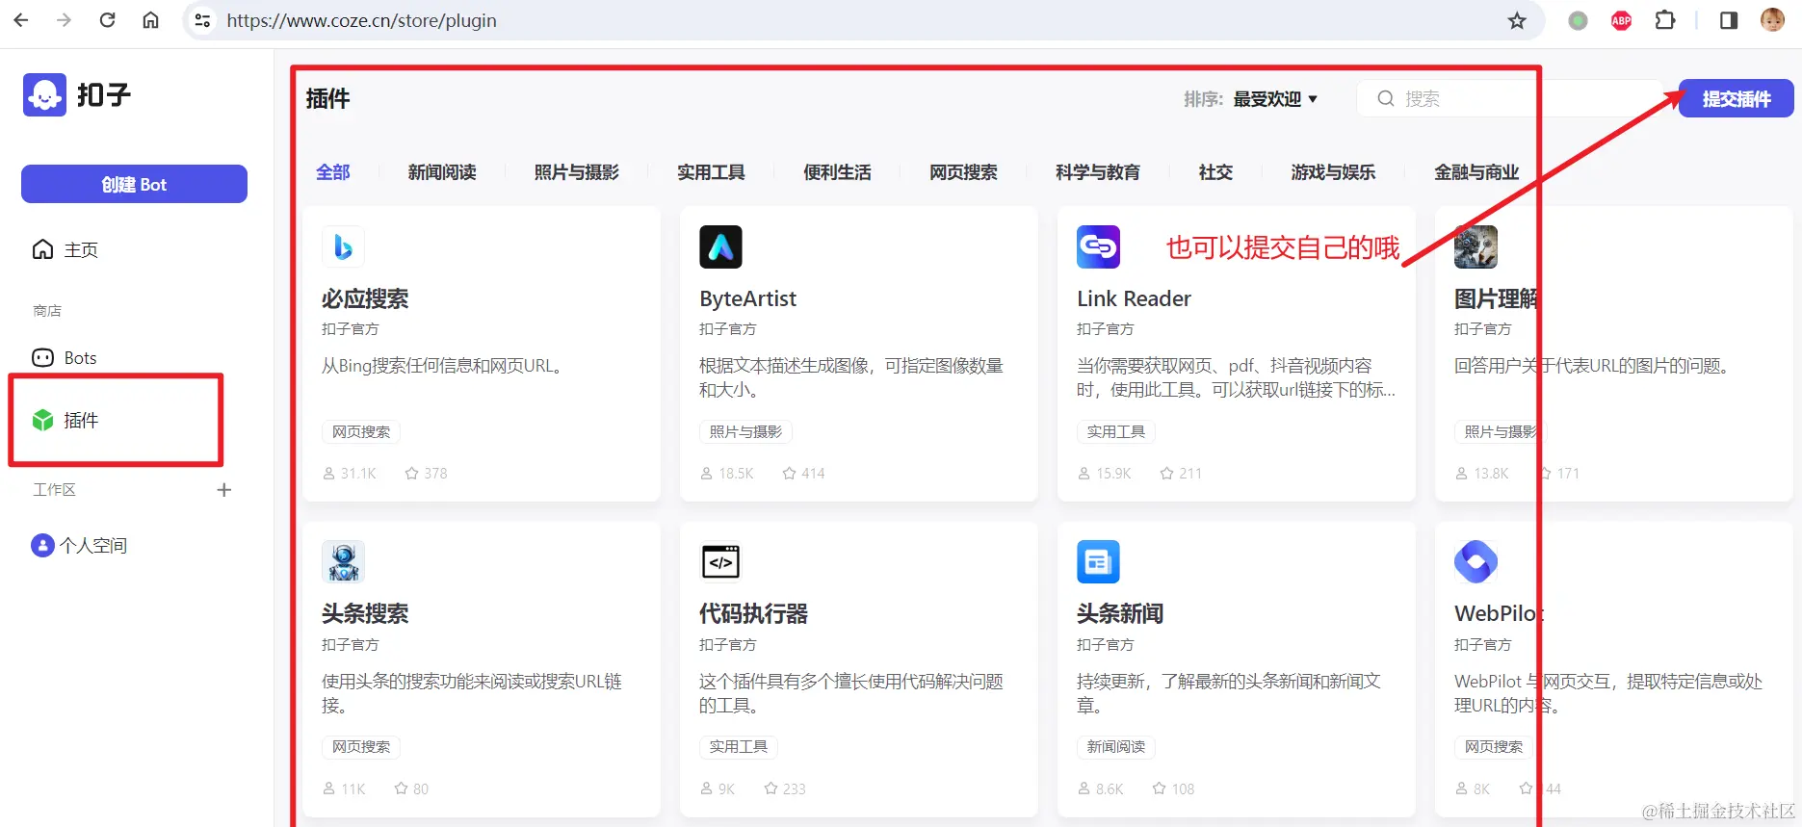This screenshot has width=1802, height=827.
Task: Click the site info icon in address bar
Action: point(202,20)
